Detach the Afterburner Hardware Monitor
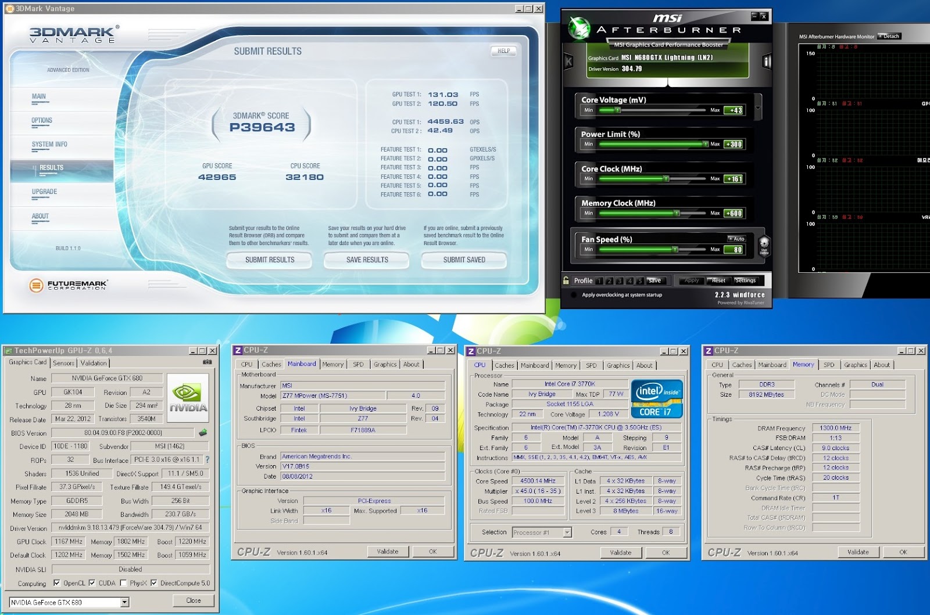Viewport: 930px width, 615px height. [x=889, y=36]
